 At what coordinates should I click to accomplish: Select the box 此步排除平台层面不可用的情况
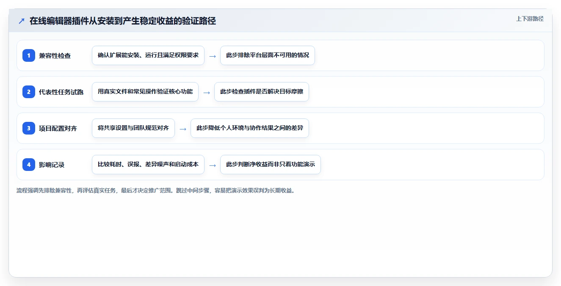click(268, 55)
